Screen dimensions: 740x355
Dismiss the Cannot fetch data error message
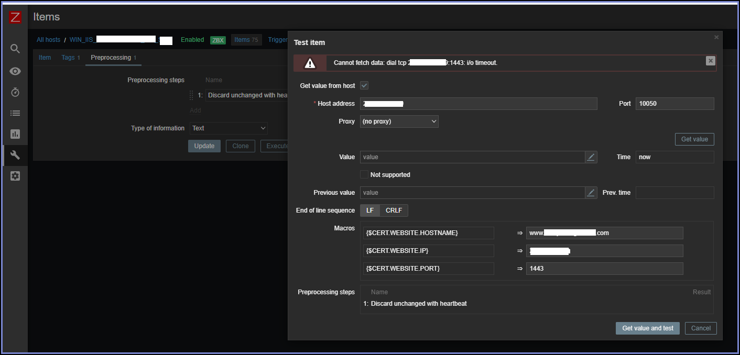[x=710, y=61]
